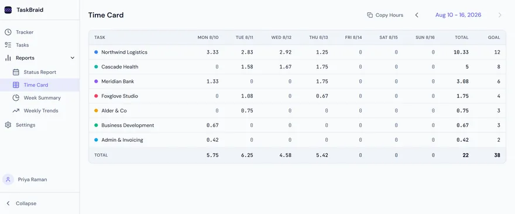
Task: Click the Priya Raman user name
Action: tap(33, 180)
